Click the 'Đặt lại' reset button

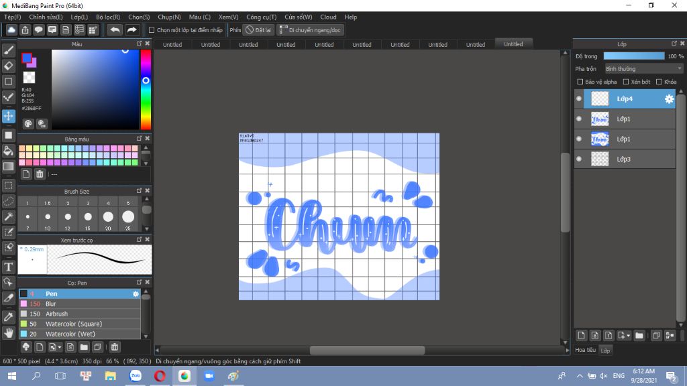pos(258,29)
